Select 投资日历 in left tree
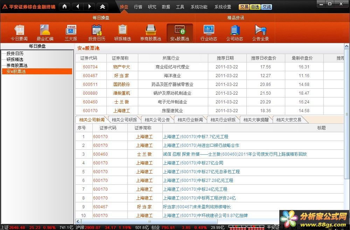 (15, 53)
